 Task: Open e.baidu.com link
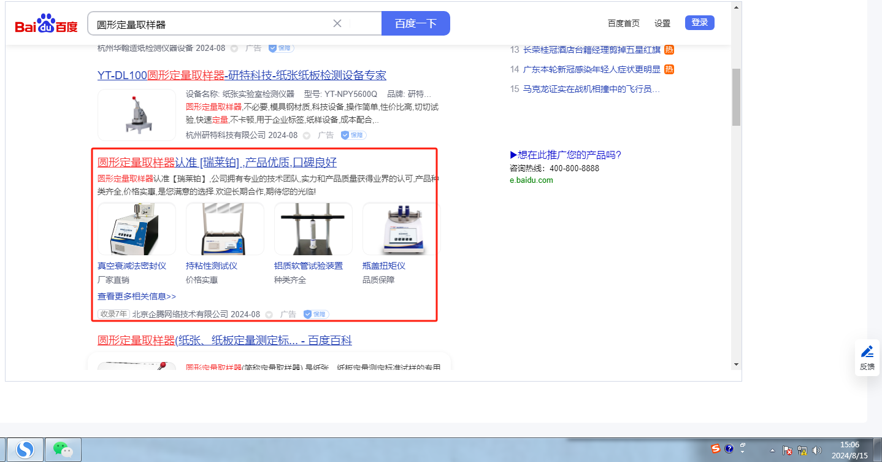(531, 180)
